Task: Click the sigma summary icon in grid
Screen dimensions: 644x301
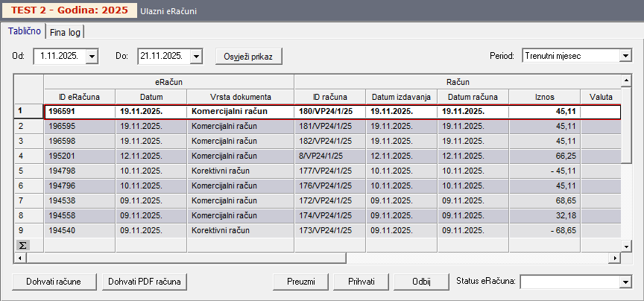Action: pos(22,245)
